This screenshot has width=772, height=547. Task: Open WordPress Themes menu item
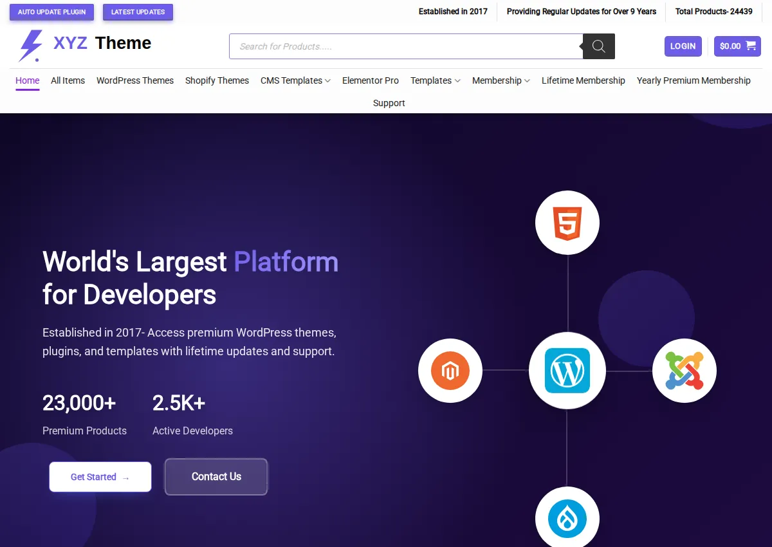(135, 80)
